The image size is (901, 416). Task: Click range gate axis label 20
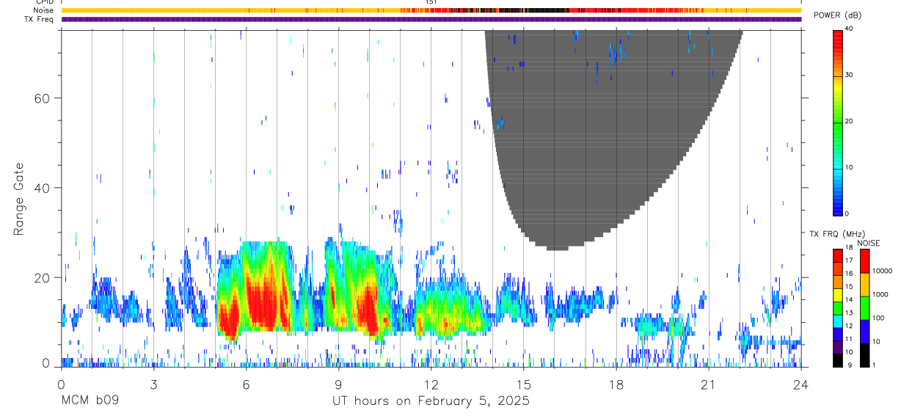43,277
